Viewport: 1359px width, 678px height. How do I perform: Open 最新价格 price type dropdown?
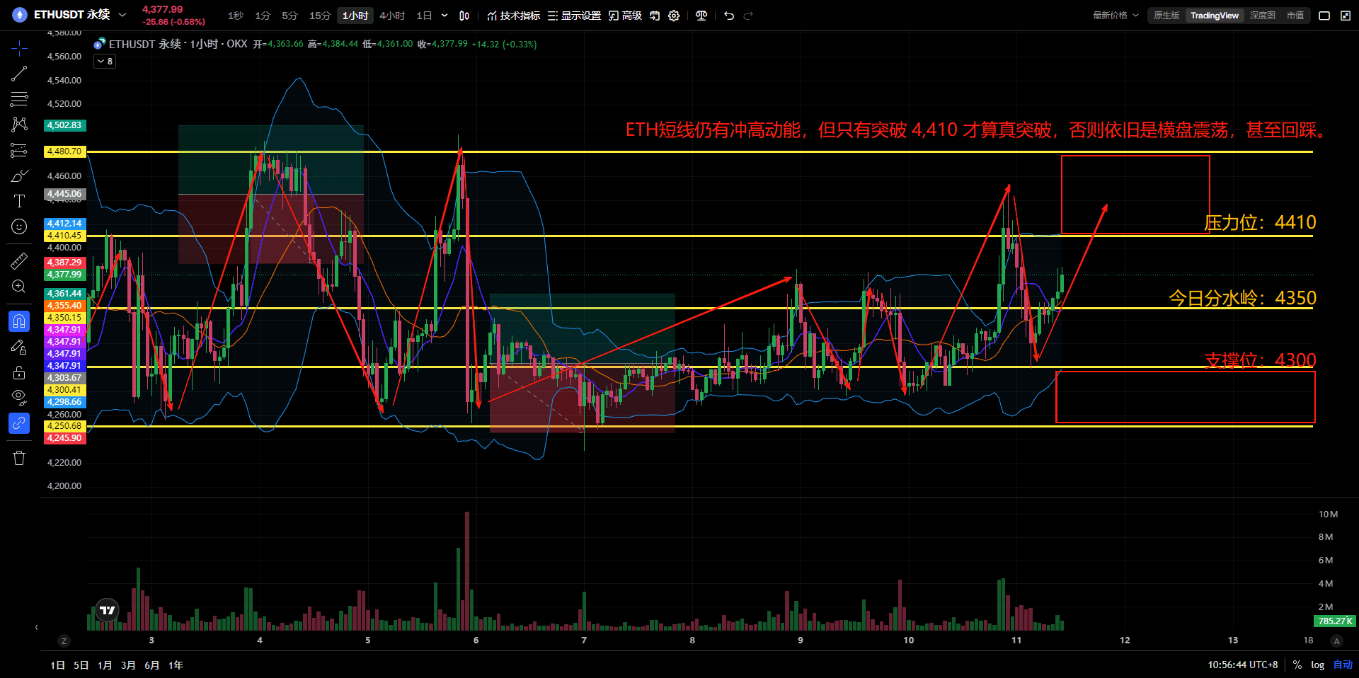point(1116,16)
